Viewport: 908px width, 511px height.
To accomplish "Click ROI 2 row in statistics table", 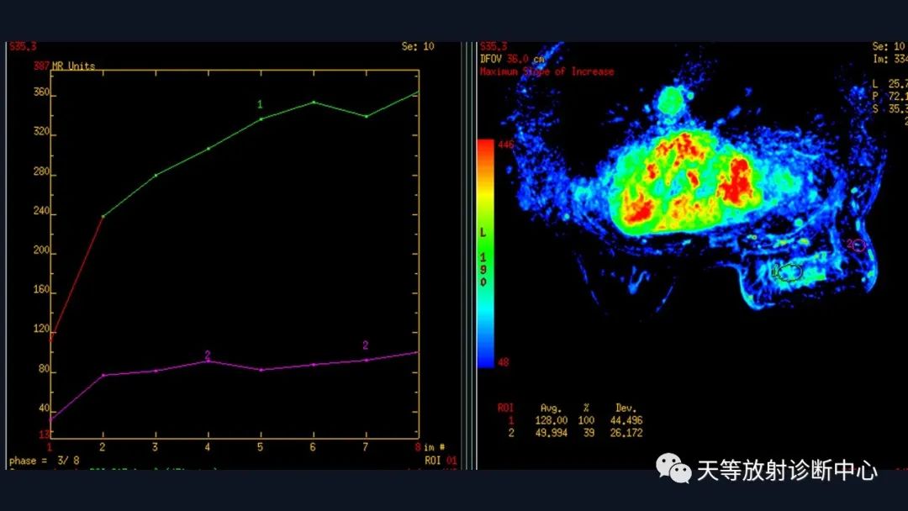I will click(570, 433).
